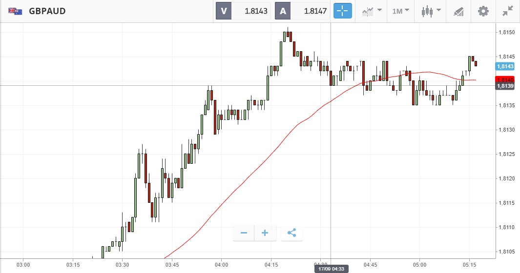Click the 04:00 label on time axis

point(221,265)
